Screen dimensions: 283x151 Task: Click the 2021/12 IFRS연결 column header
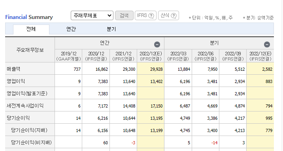click(123, 56)
